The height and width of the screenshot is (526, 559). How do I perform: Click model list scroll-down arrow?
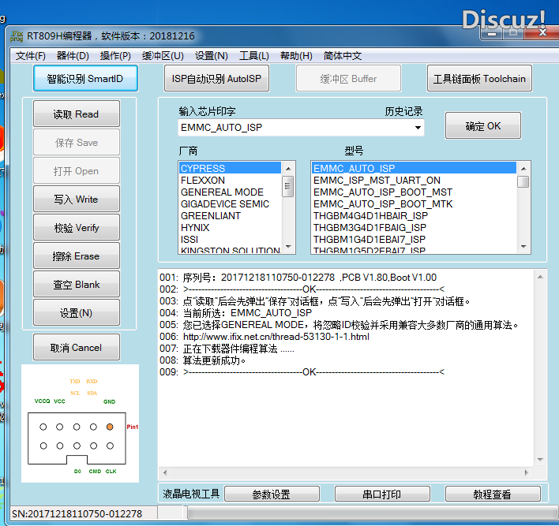tap(523, 247)
